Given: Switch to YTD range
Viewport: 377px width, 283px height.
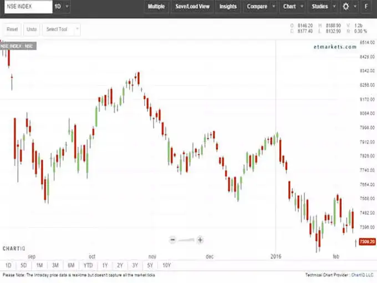Looking at the screenshot, I should [x=88, y=265].
